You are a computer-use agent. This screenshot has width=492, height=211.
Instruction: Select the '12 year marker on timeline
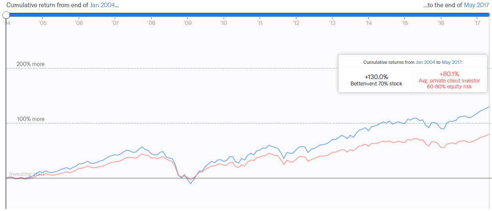(296, 23)
